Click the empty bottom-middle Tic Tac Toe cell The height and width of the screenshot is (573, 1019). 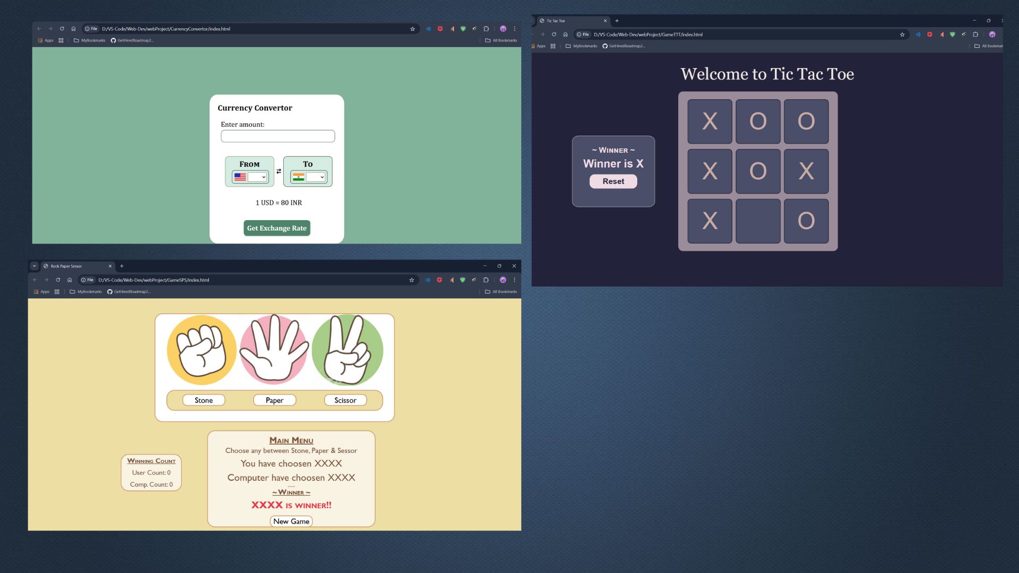pos(757,221)
